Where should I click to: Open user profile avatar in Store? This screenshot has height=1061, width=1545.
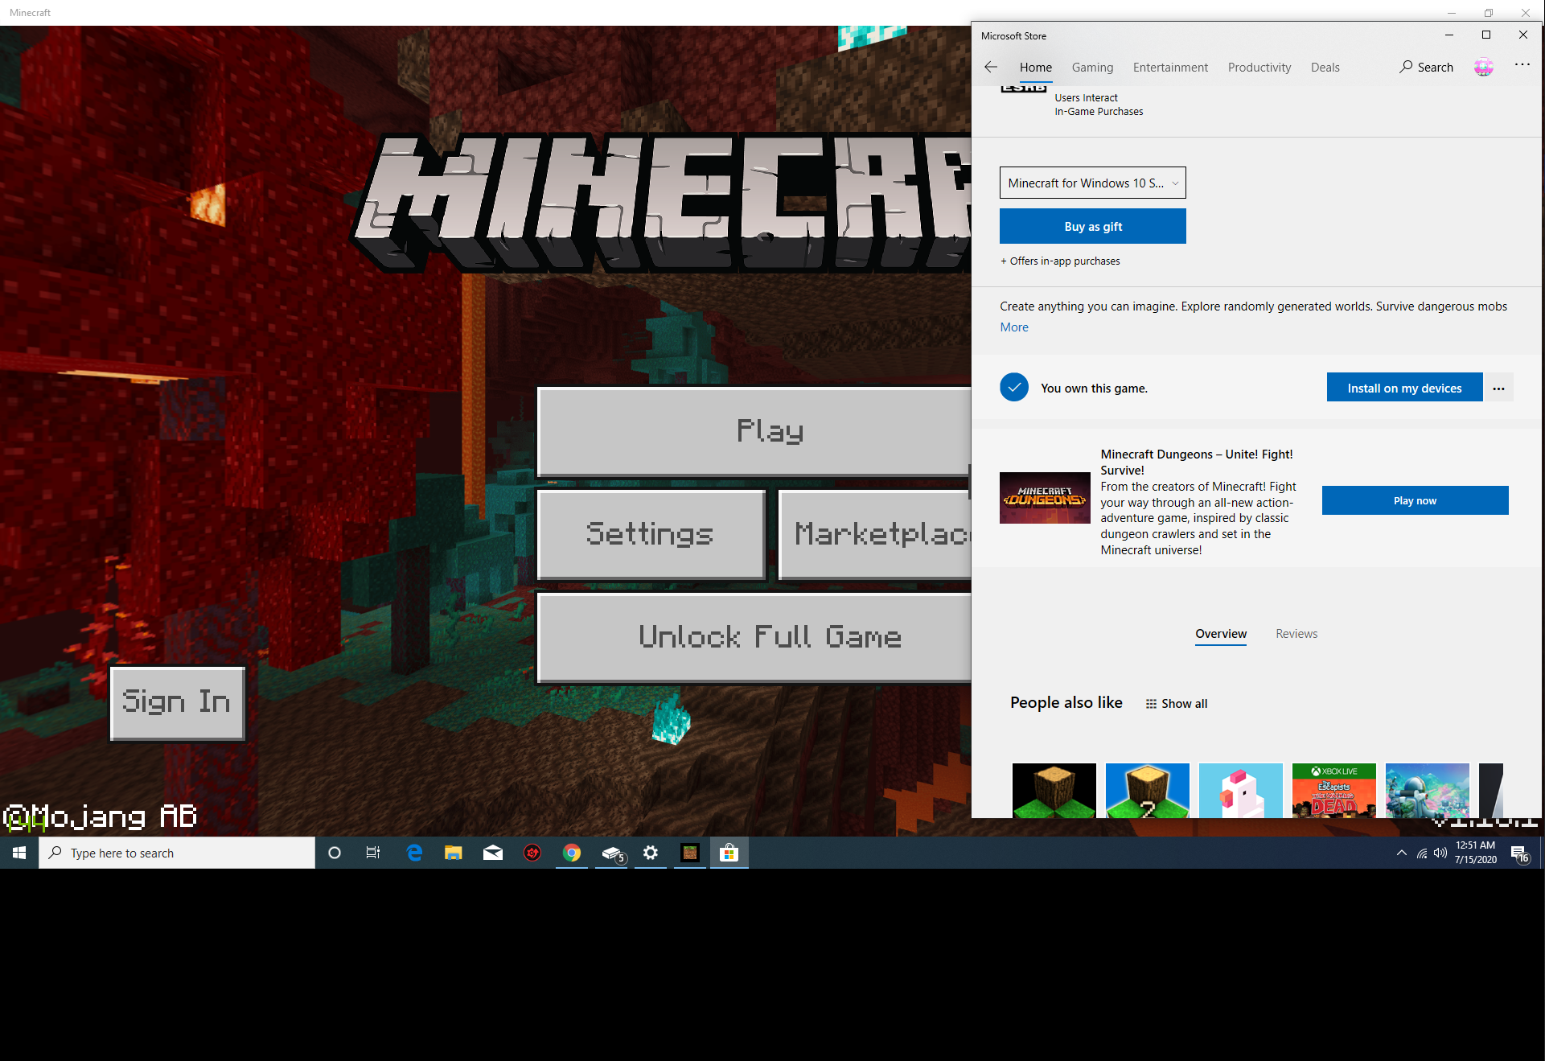click(1484, 68)
